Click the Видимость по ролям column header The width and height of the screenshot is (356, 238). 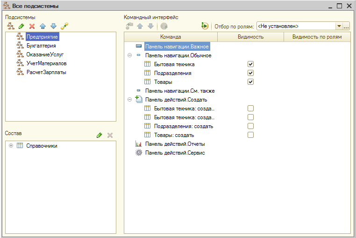tap(316, 37)
